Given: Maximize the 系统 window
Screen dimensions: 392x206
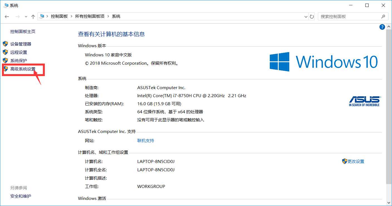Looking at the screenshot, I should 367,5.
